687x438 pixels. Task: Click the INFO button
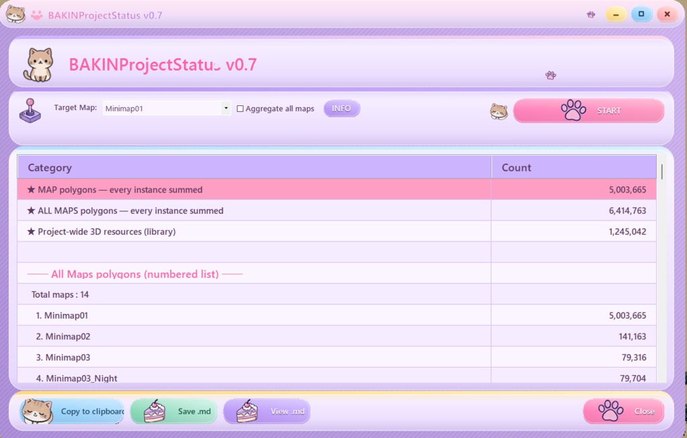[341, 108]
